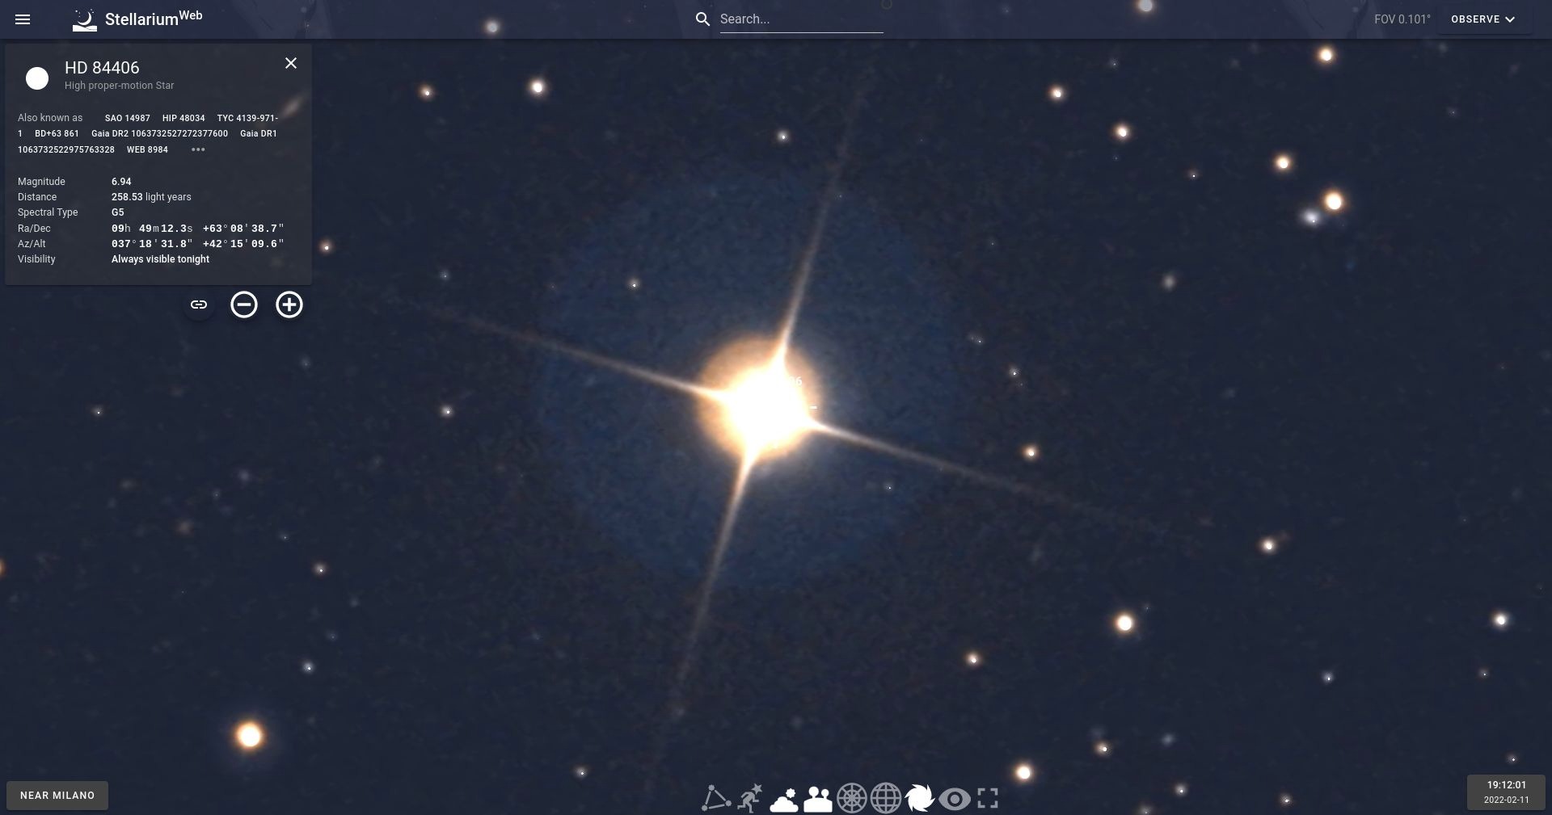Show equatorial grid overlay
The height and width of the screenshot is (815, 1552).
pos(886,798)
